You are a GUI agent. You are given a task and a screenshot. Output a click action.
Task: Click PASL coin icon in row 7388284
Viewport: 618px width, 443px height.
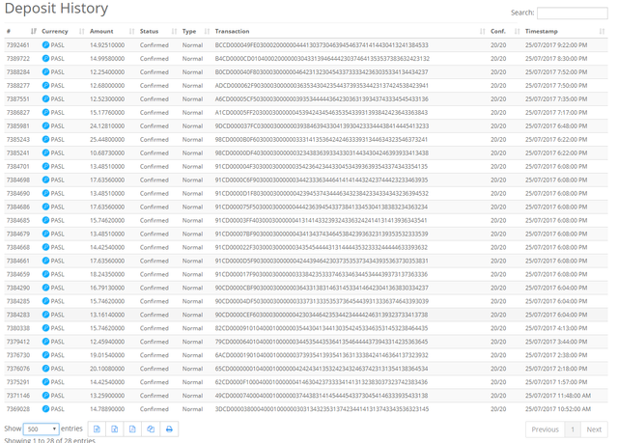click(x=45, y=71)
